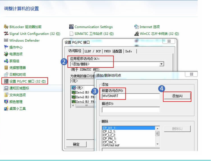The height and width of the screenshot is (161, 211).
Task: Select first Intel(R) interface row
Action: tap(83, 92)
